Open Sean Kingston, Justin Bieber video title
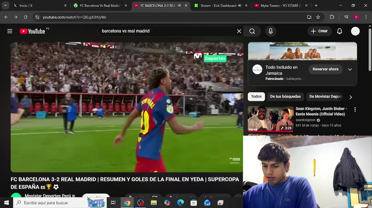This screenshot has width=372, height=208. 321,111
